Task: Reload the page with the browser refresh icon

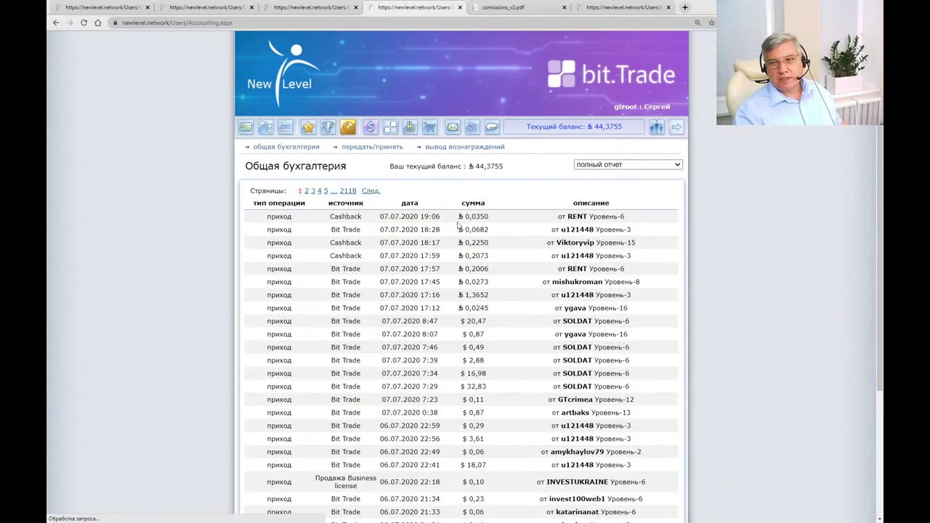Action: (x=84, y=23)
